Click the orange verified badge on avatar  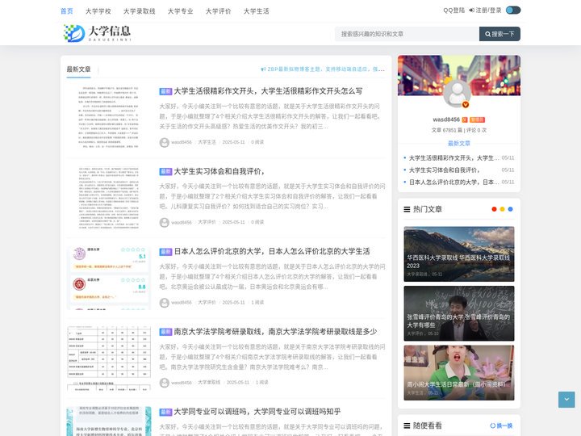tap(466, 104)
